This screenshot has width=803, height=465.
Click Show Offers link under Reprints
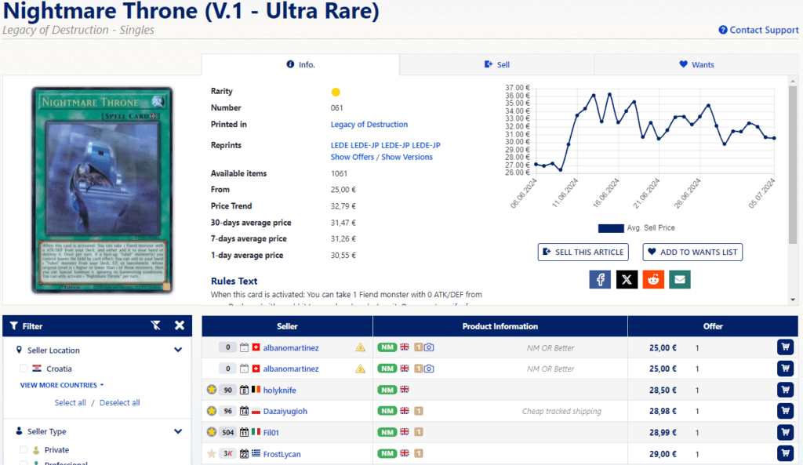[x=352, y=157]
